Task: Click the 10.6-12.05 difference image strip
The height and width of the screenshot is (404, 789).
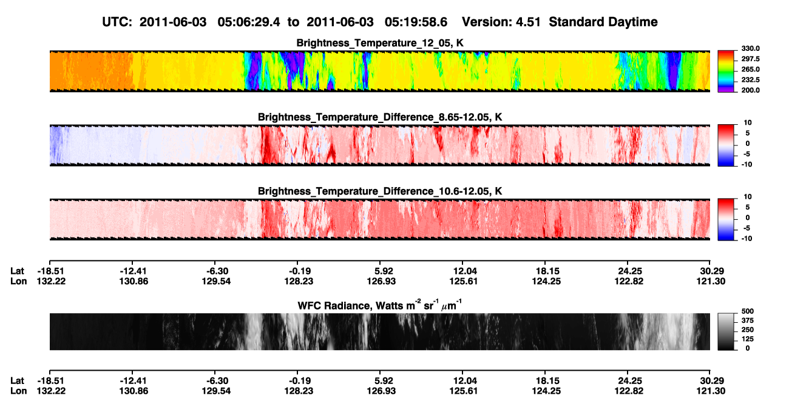Action: [380, 219]
